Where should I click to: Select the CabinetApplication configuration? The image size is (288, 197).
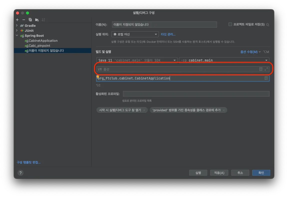pos(43,40)
